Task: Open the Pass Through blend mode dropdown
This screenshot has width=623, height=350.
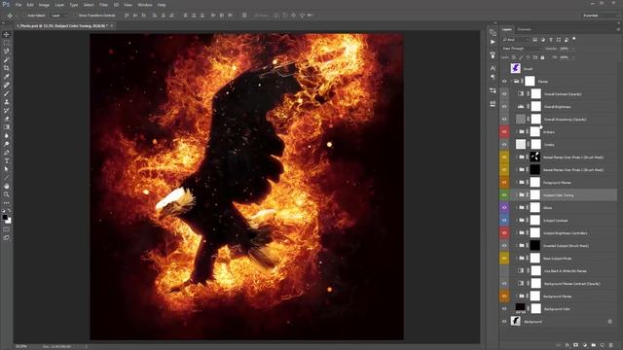Action: pyautogui.click(x=521, y=49)
